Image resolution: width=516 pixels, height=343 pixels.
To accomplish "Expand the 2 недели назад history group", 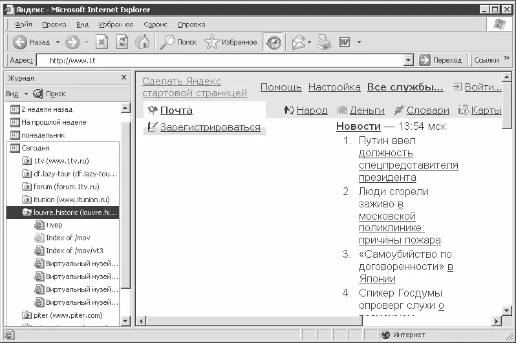I will [41, 109].
